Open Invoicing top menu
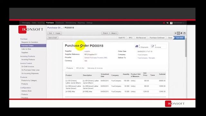 tap(41, 23)
